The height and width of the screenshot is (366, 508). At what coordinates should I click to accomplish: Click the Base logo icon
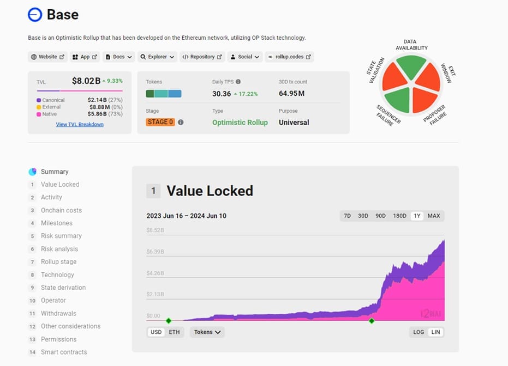pyautogui.click(x=35, y=15)
